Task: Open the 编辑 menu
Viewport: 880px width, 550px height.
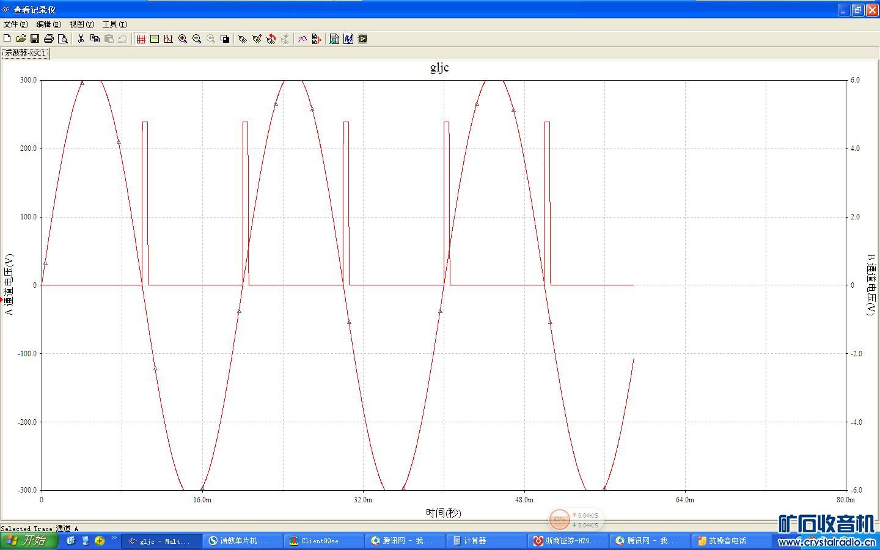Action: point(49,24)
